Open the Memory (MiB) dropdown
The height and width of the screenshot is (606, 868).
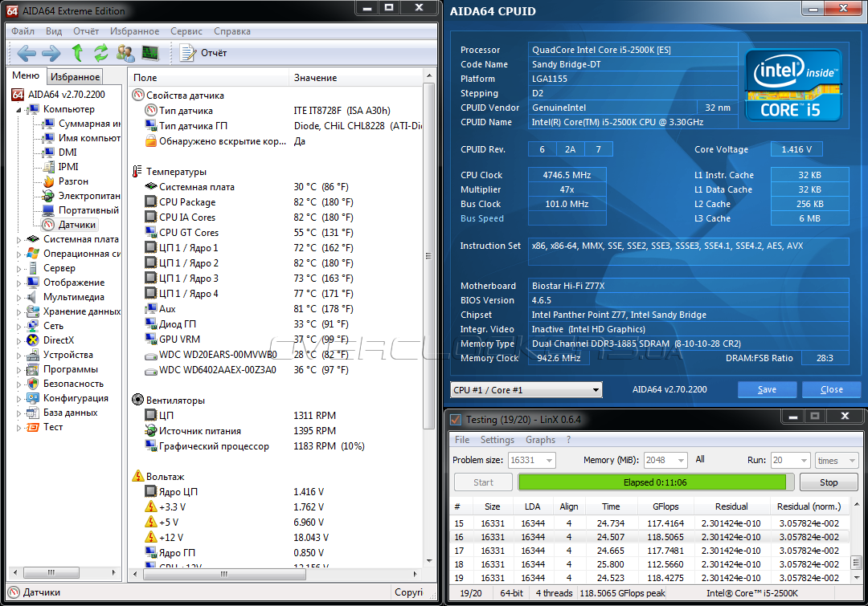coord(681,461)
